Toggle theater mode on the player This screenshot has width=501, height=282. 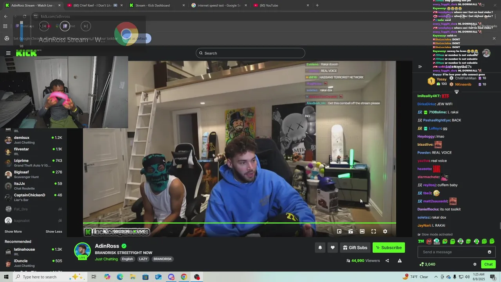pos(362,231)
